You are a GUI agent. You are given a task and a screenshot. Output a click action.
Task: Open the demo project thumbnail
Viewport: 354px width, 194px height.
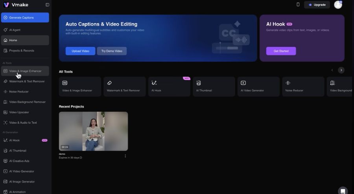pos(94,131)
